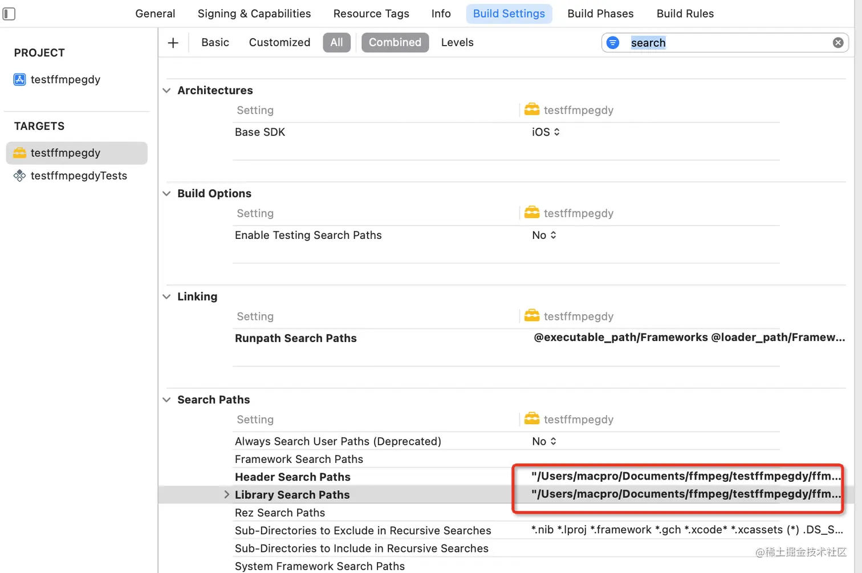
Task: Select testffmpegdyTests target
Action: (79, 176)
